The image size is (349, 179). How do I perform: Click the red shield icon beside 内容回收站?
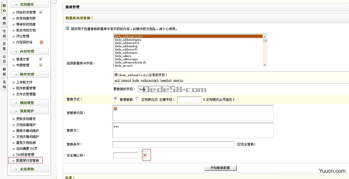(41, 42)
